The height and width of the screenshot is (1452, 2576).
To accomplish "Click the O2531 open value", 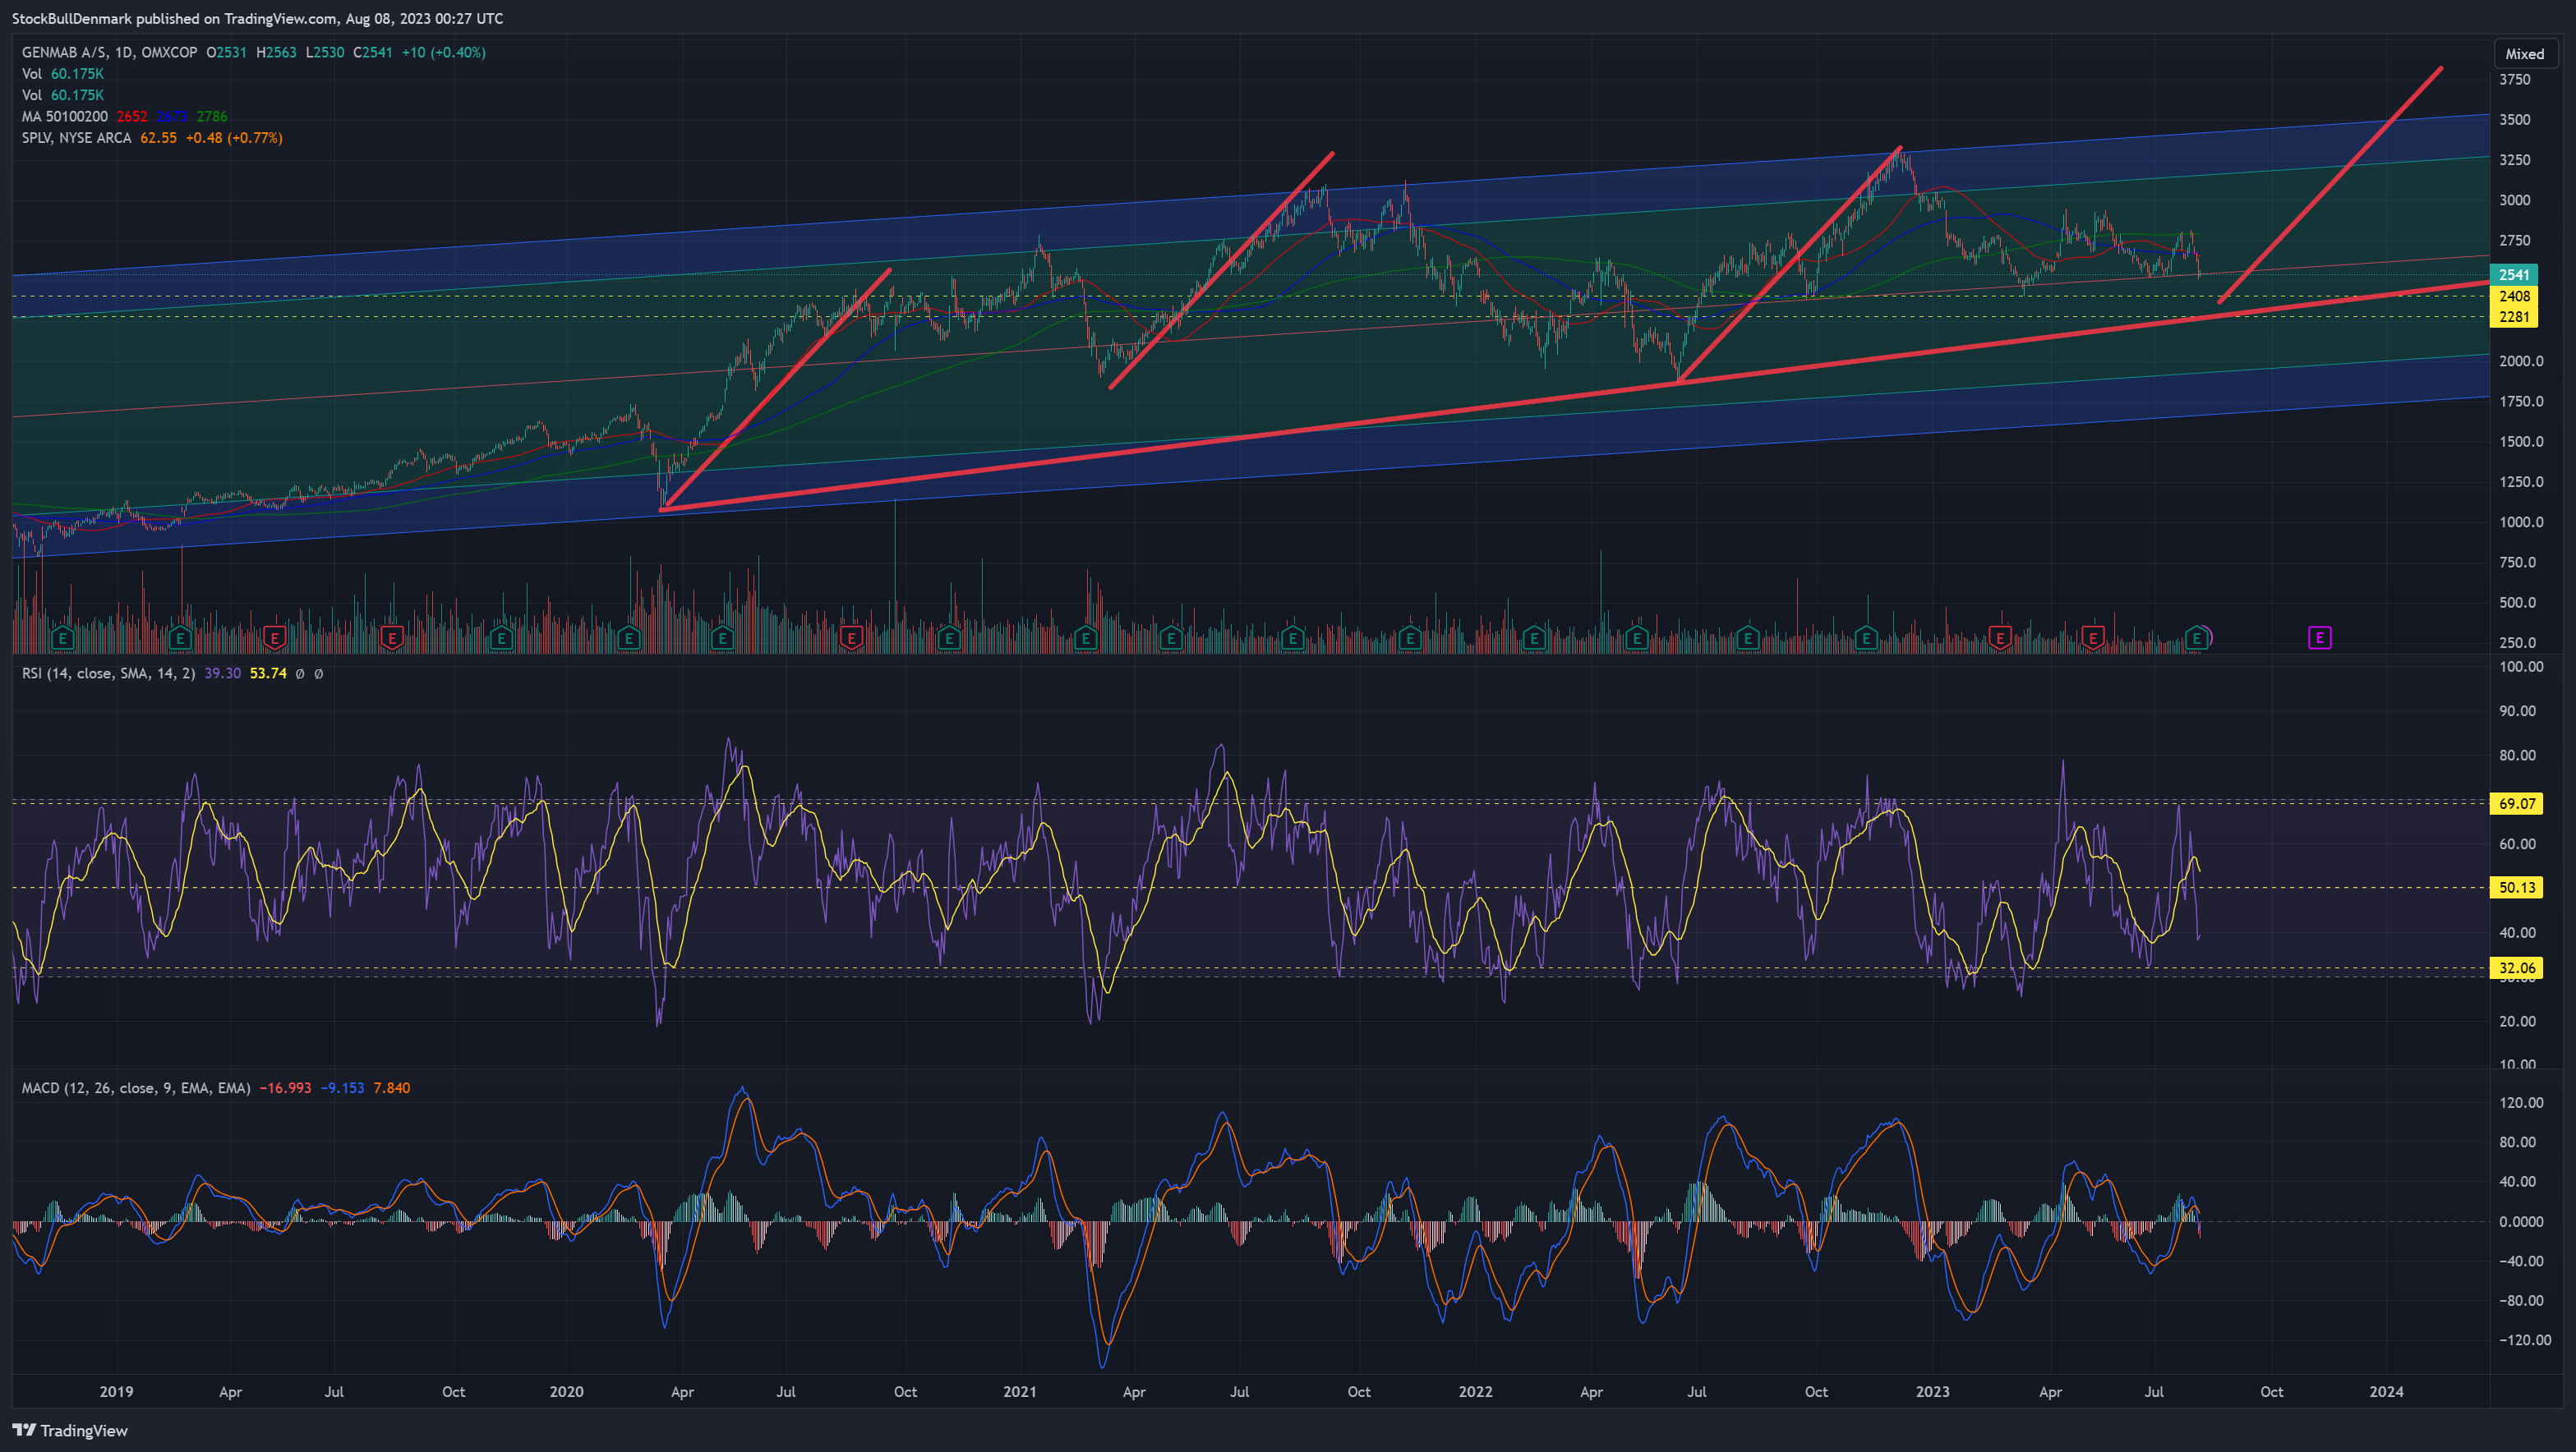I will (x=227, y=52).
